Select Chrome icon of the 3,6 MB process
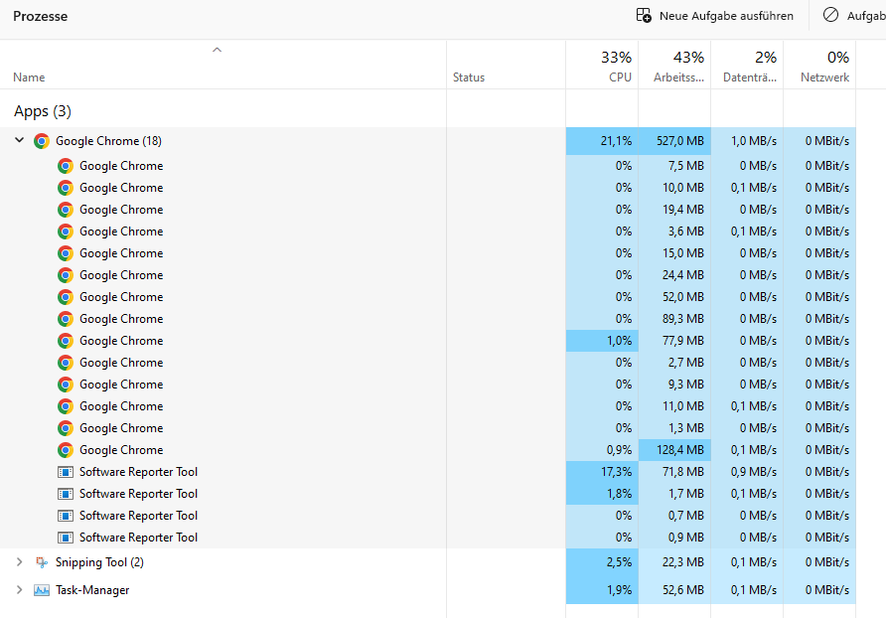This screenshot has width=886, height=618. pyautogui.click(x=66, y=232)
